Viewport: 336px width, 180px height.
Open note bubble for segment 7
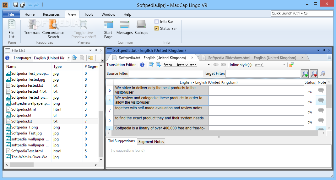[321, 110]
